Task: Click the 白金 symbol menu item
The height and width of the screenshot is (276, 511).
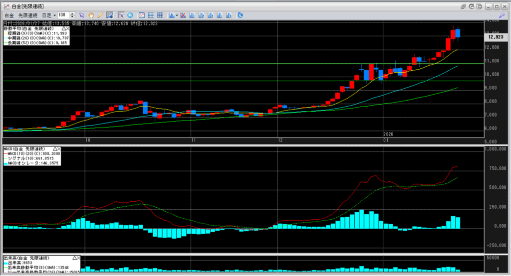Action: [x=9, y=15]
